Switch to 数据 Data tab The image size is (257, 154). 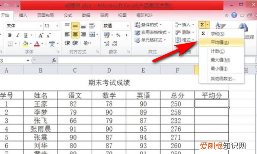86,15
